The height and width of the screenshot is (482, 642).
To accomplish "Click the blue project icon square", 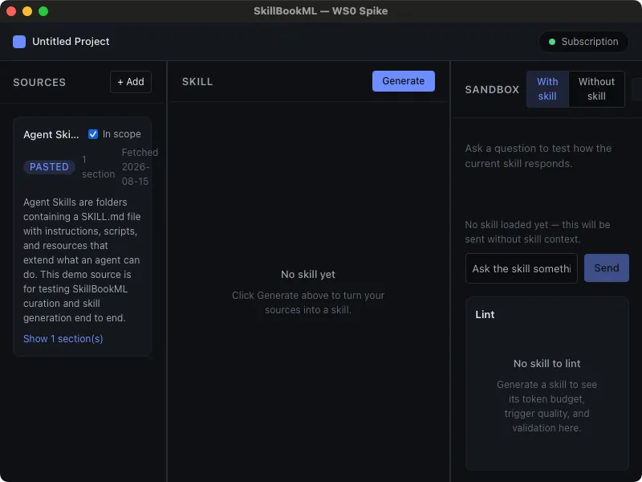I will pyautogui.click(x=19, y=42).
